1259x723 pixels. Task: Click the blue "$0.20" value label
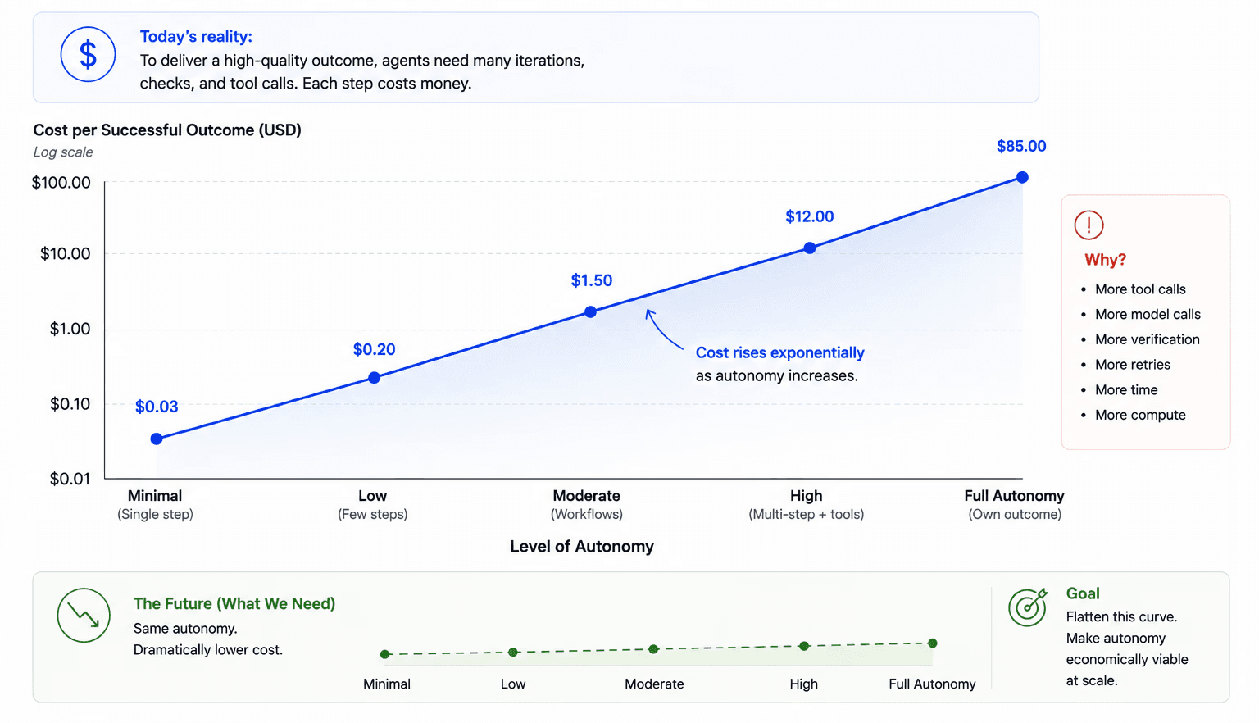point(374,350)
